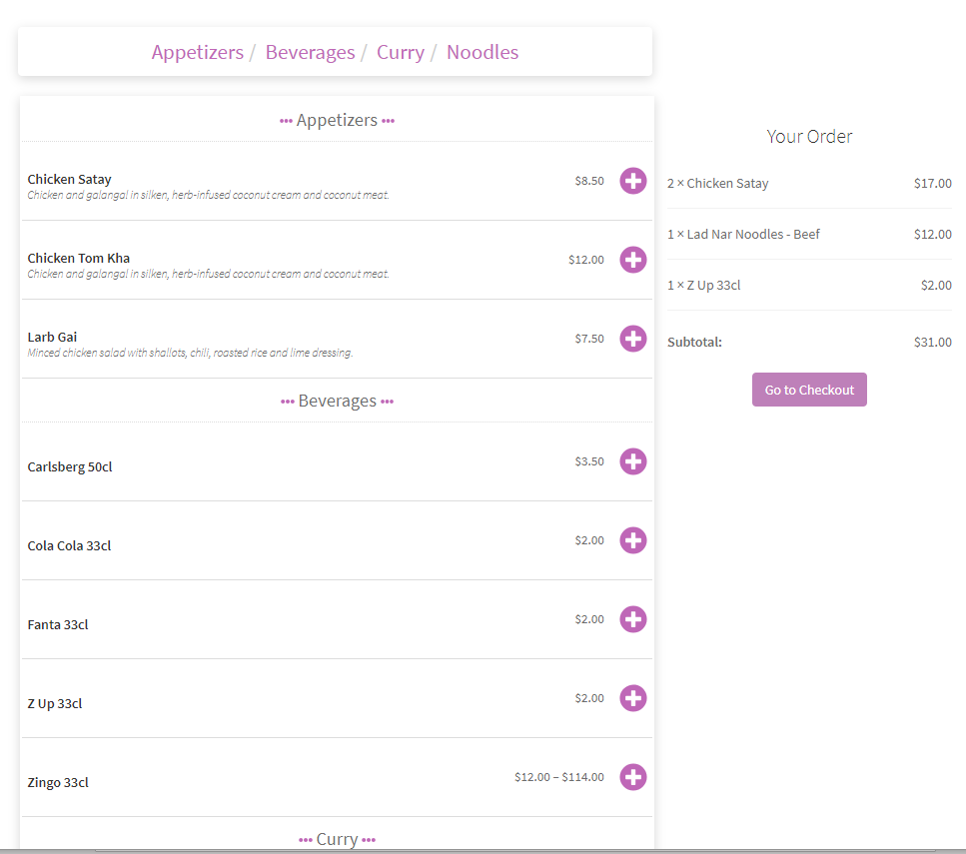Open the Curry category link
The image size is (966, 854).
(x=401, y=52)
